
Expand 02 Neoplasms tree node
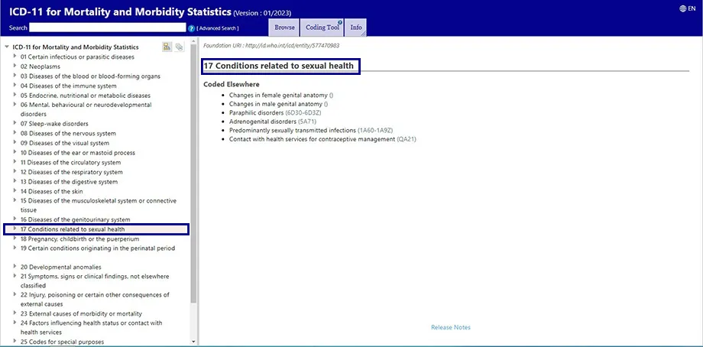tap(15, 66)
